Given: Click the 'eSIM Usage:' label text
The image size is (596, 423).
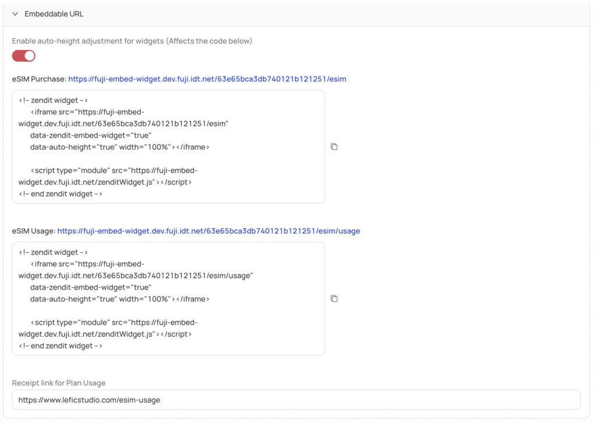Looking at the screenshot, I should click(x=34, y=231).
